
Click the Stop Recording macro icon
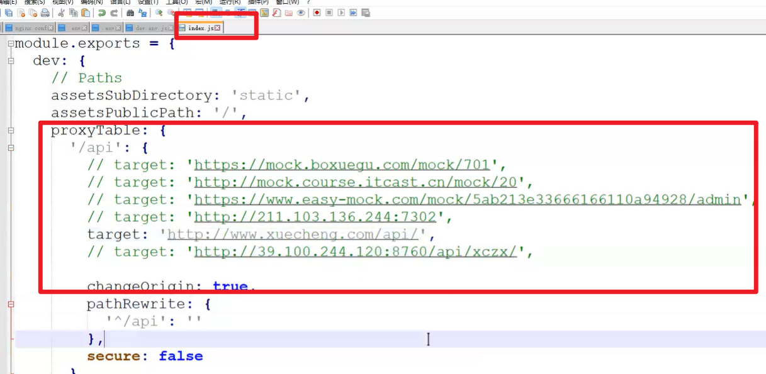pos(329,13)
